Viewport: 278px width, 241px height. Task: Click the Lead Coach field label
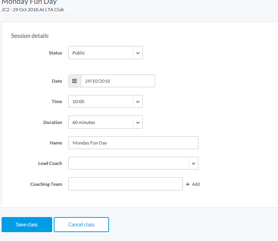pos(50,163)
